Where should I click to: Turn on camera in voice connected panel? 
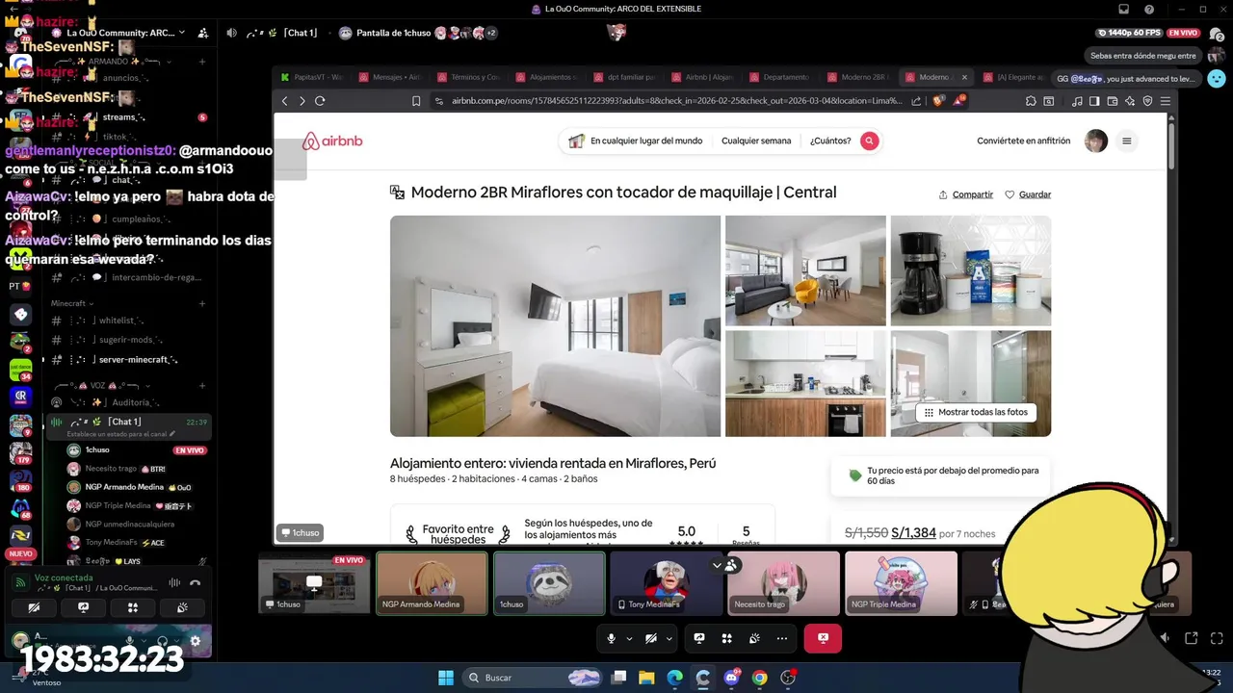34,607
